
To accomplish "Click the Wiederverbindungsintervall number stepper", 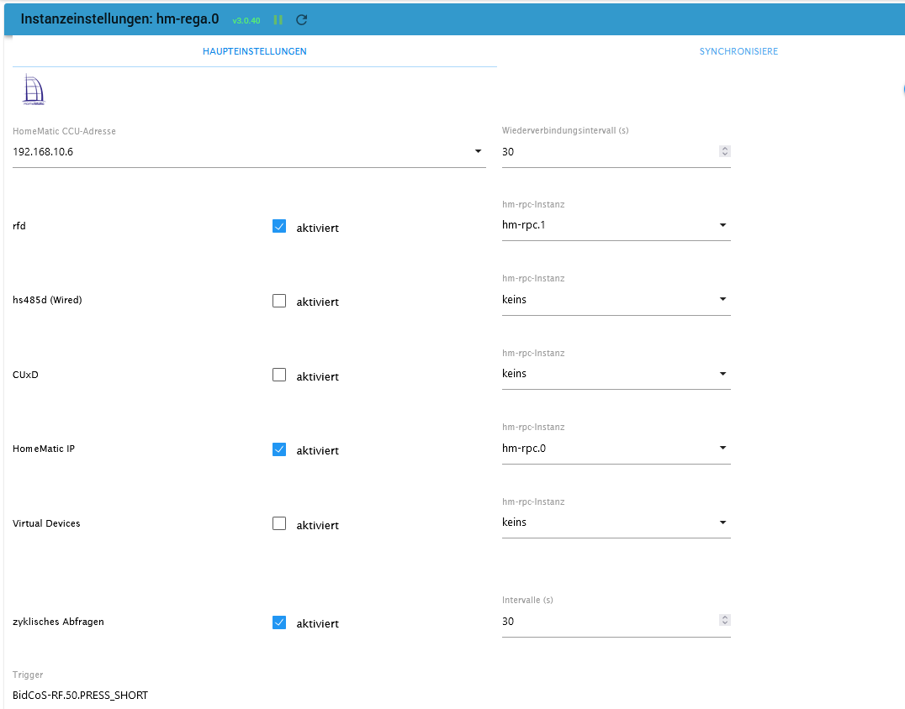I will tap(725, 152).
